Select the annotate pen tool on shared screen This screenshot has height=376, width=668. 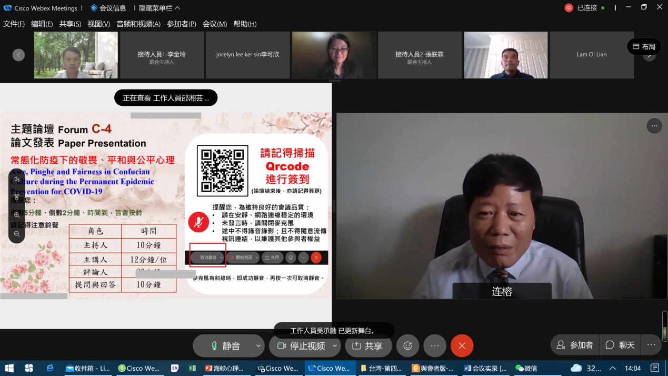click(17, 180)
